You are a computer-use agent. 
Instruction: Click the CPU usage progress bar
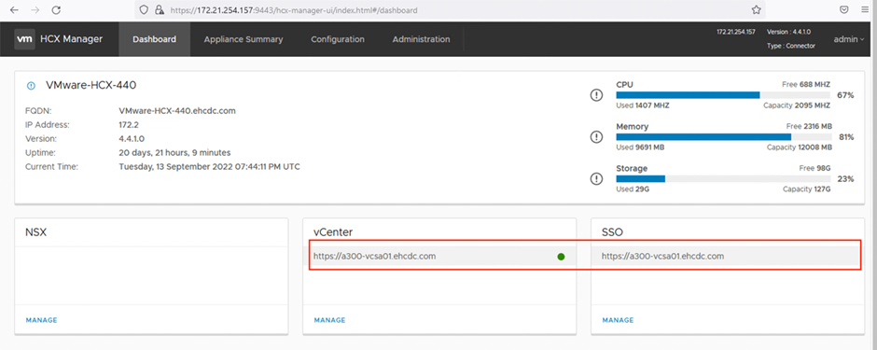(723, 95)
